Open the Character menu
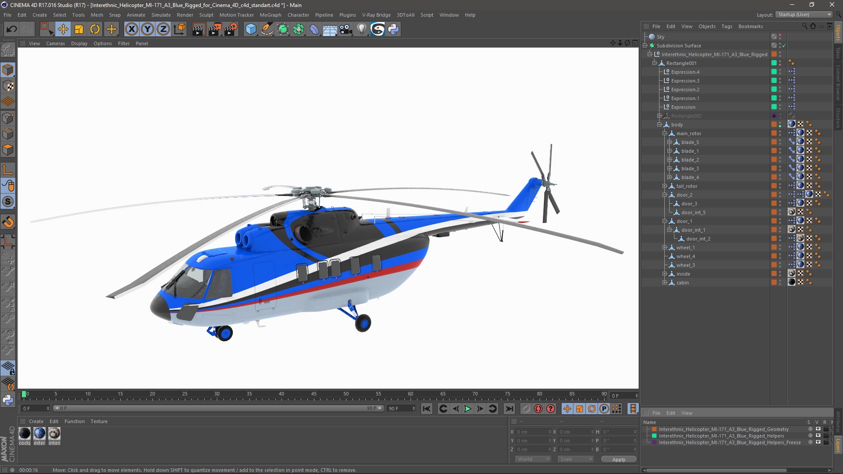Screen dimensions: 843x474 pyautogui.click(x=298, y=15)
